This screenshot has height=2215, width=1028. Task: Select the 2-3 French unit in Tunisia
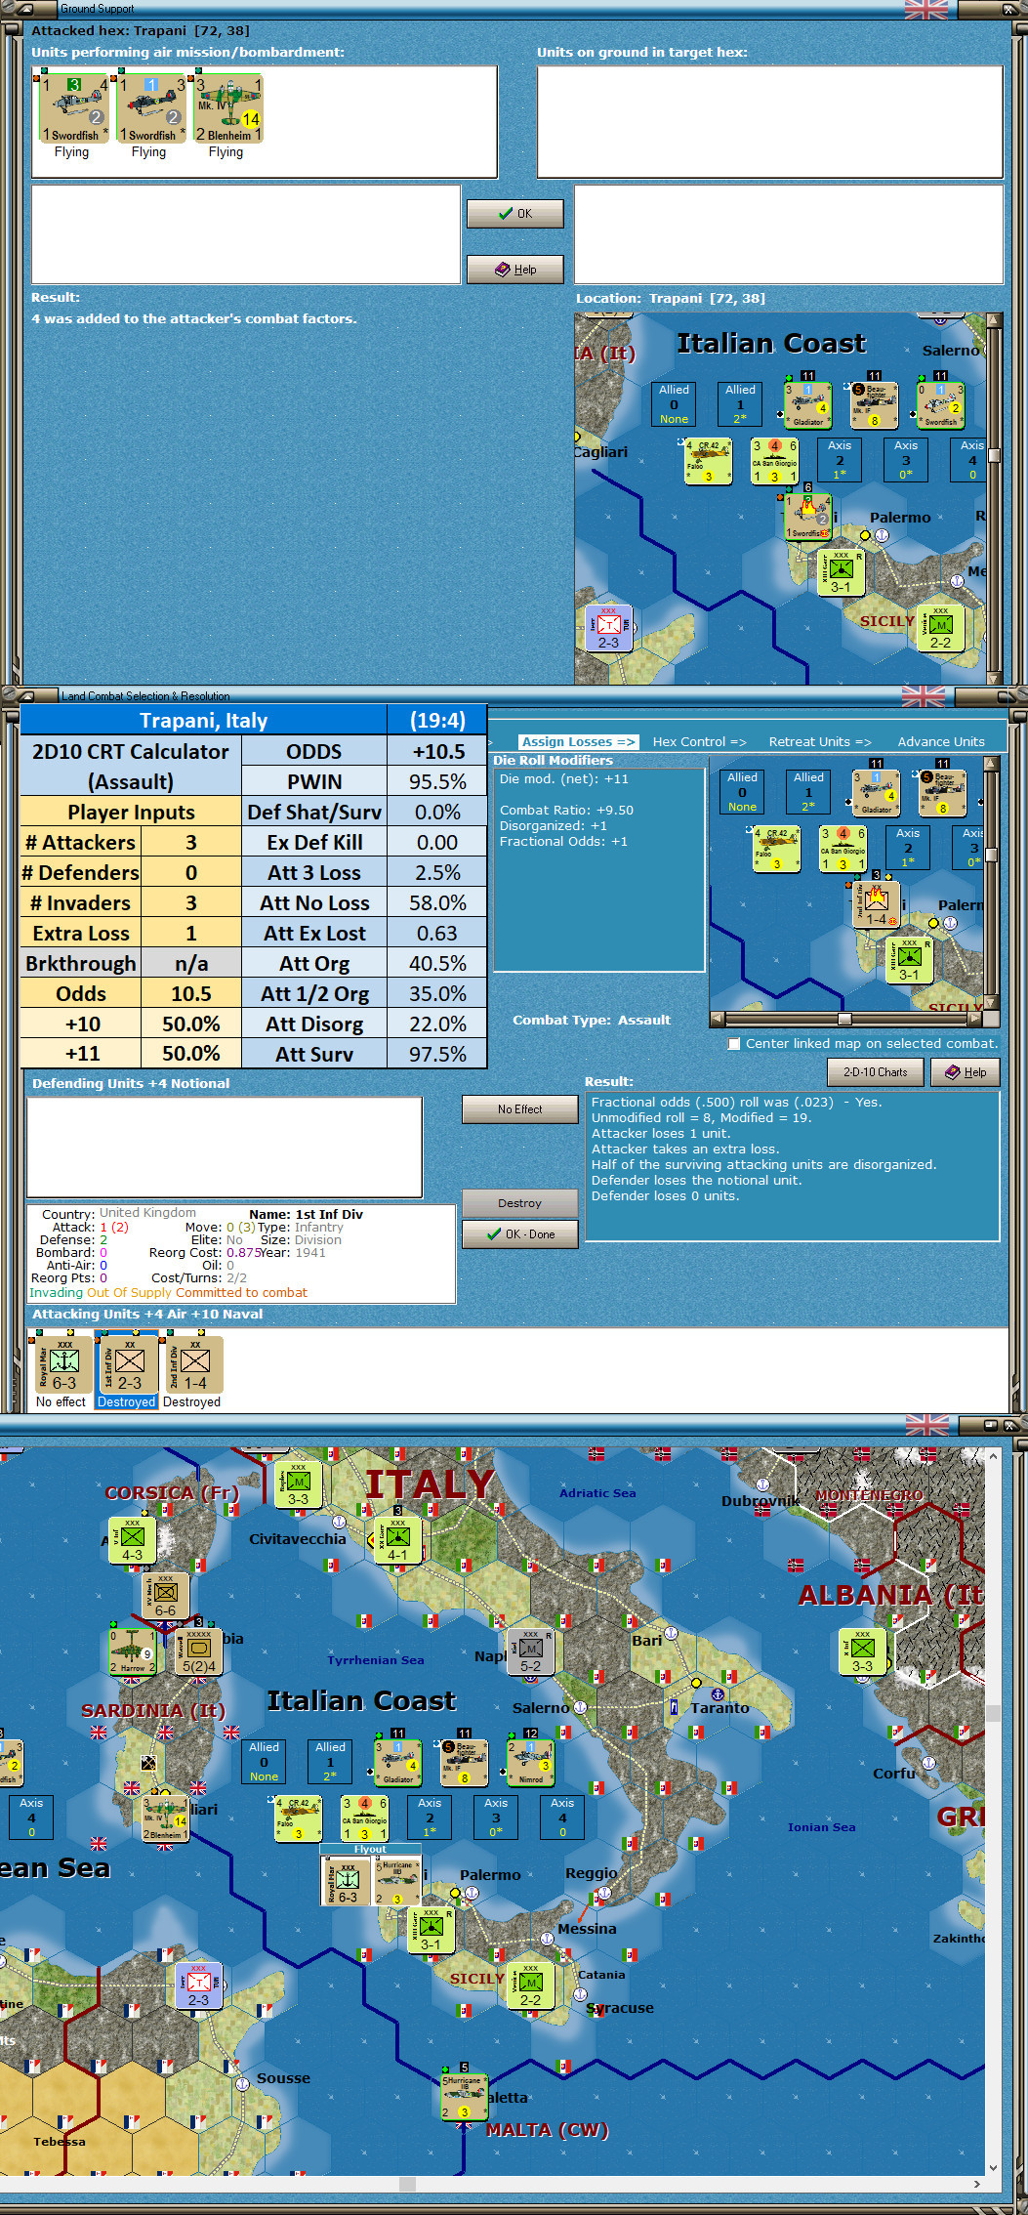pyautogui.click(x=198, y=1985)
